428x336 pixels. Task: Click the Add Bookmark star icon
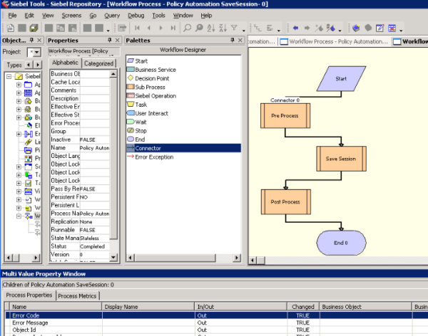[x=319, y=28]
